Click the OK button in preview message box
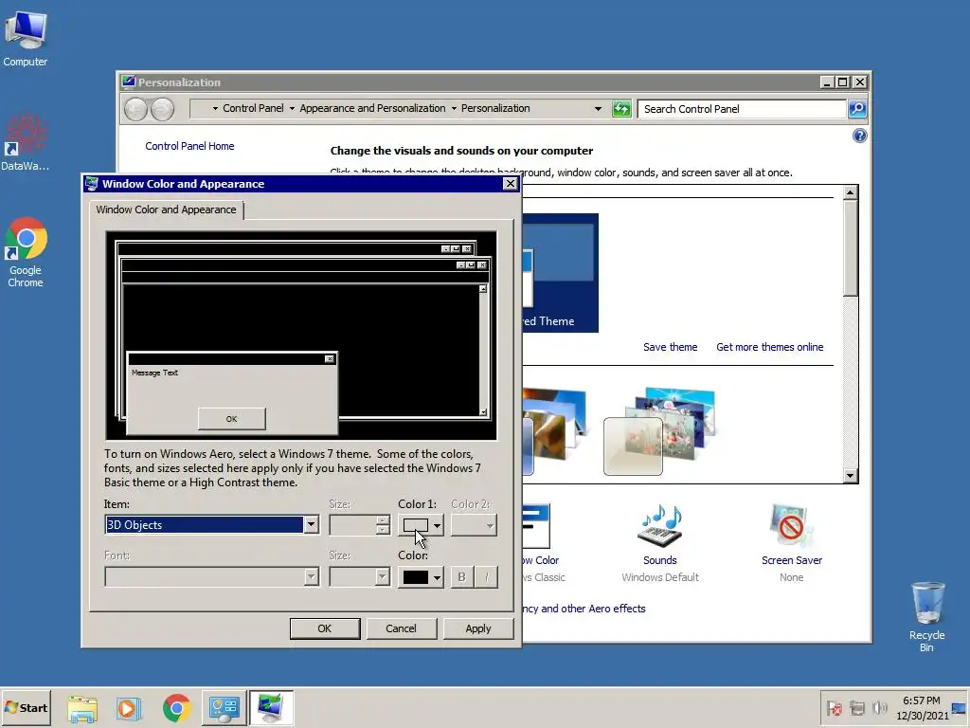This screenshot has width=970, height=728. point(232,419)
